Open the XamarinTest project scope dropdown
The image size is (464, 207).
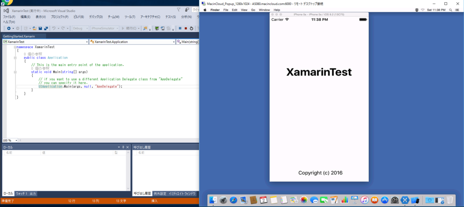pyautogui.click(x=45, y=42)
